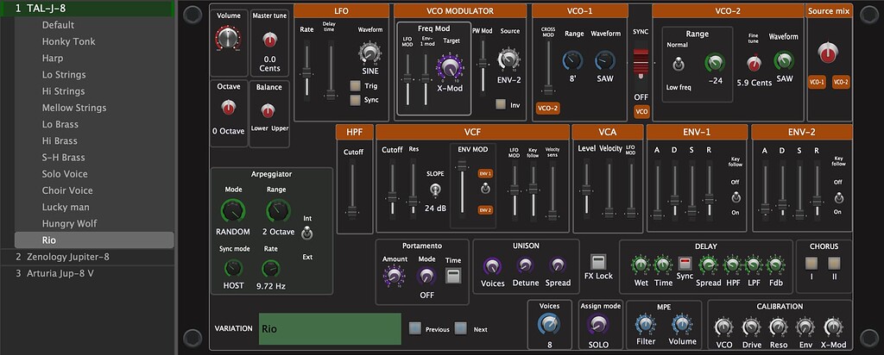Viewport: 884px width, 355px height.
Task: Click the Delay Wet knob
Action: tap(641, 265)
